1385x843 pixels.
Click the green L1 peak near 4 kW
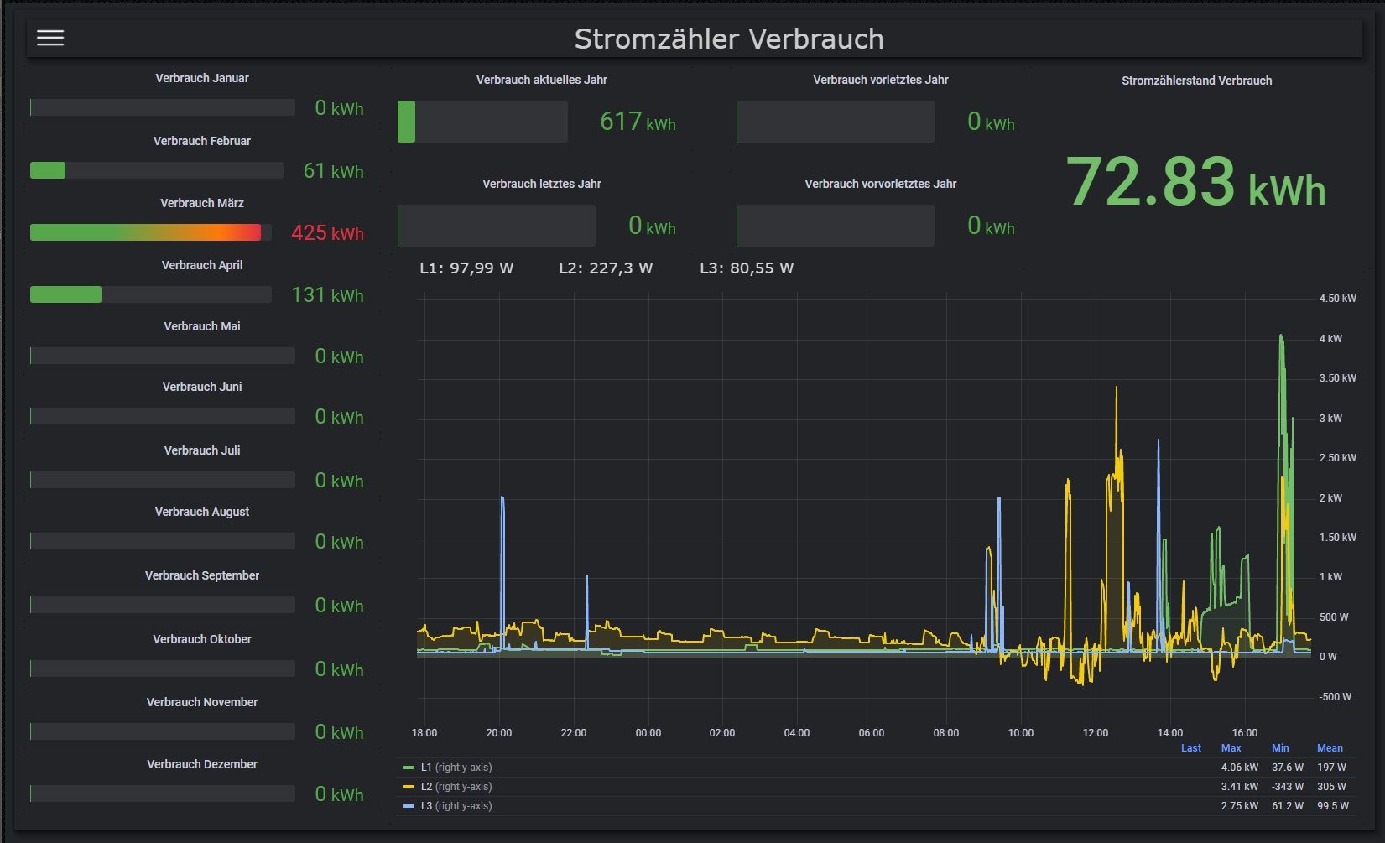point(1281,337)
